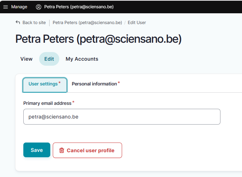Screen dimensions: 242x177
Task: Click the user account icon in top bar
Action: point(39,7)
